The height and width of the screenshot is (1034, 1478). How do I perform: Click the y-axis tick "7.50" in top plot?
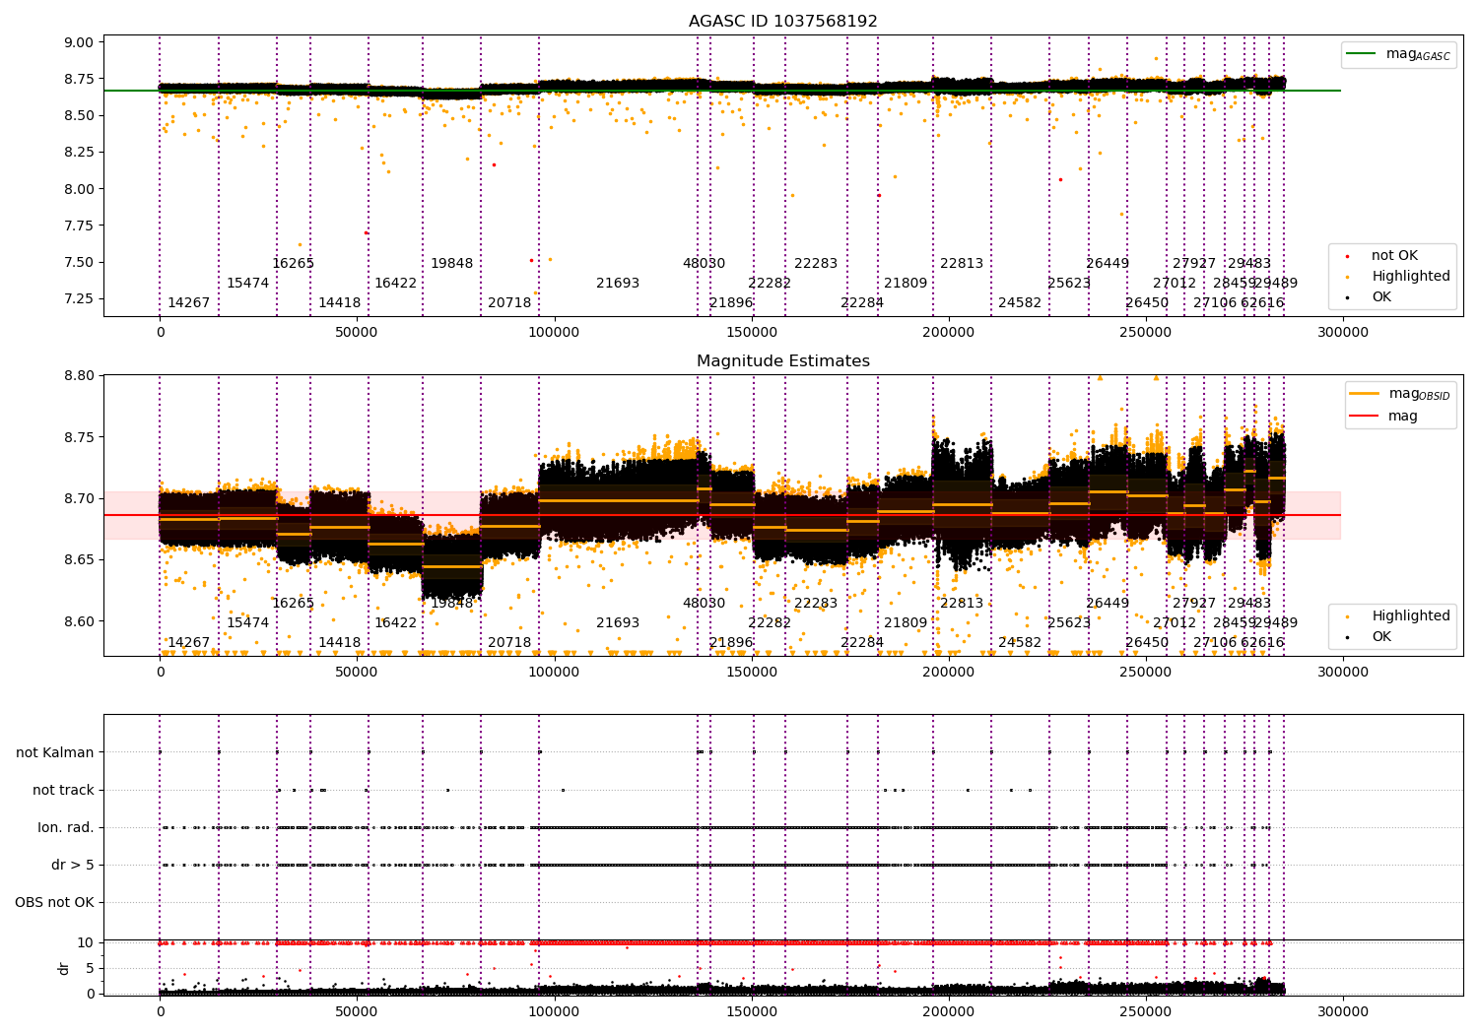coord(79,263)
